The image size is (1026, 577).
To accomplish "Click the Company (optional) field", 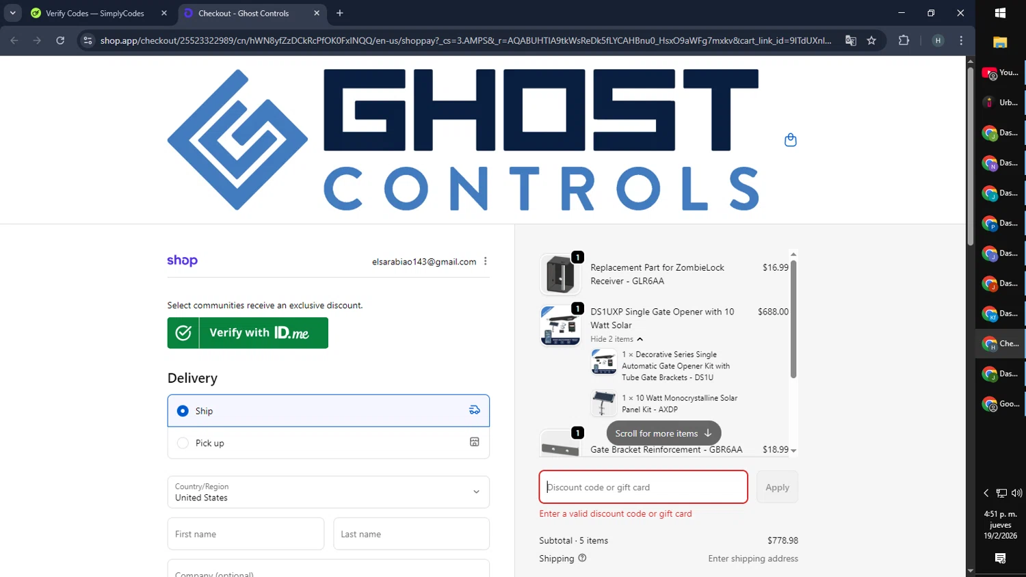I will tap(328, 569).
